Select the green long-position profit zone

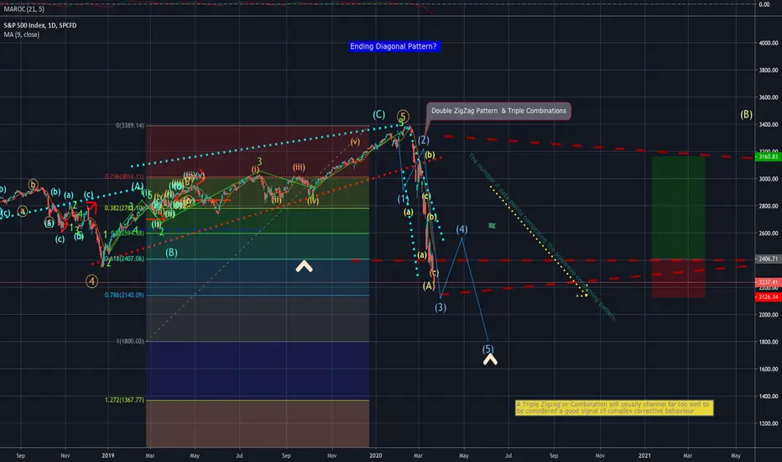(x=678, y=207)
